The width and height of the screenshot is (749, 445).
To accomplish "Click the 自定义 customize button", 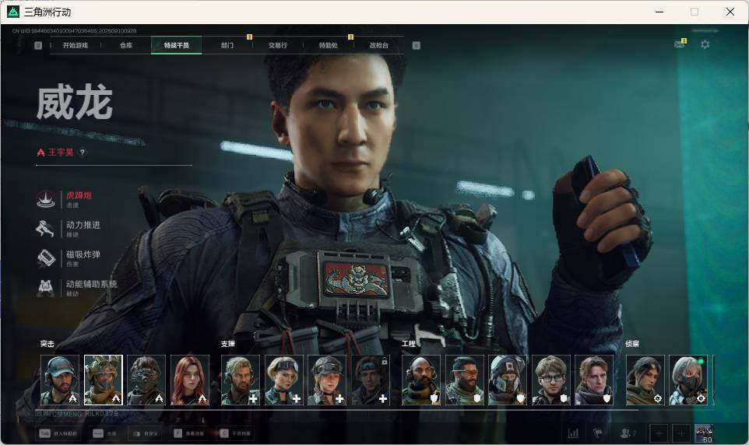I will 145,433.
